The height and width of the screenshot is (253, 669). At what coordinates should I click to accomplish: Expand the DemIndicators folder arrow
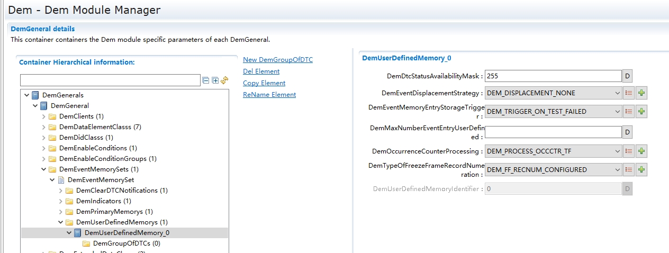(x=61, y=201)
